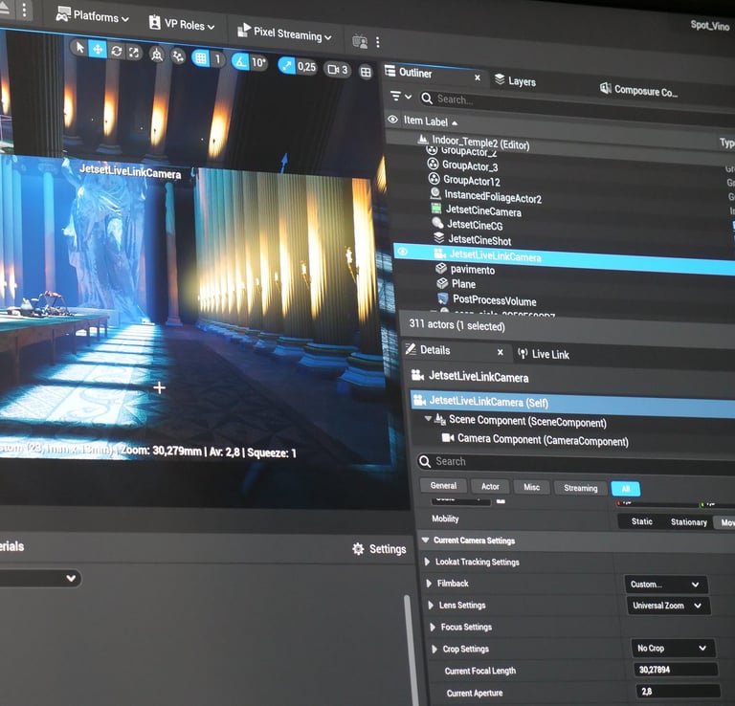Filter details by Actor
The height and width of the screenshot is (706, 735).
[490, 487]
